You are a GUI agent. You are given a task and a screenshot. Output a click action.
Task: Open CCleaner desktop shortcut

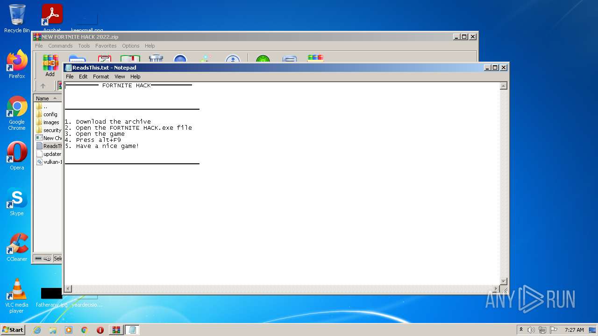17,247
